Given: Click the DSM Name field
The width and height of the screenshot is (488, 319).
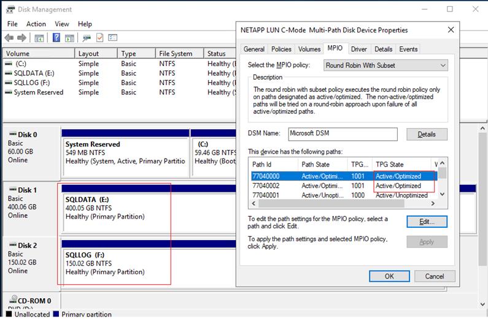Looking at the screenshot, I should click(343, 133).
